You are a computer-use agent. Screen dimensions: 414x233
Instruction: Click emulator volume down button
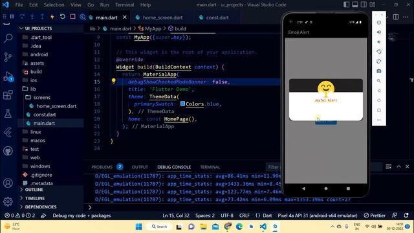pyautogui.click(x=379, y=41)
